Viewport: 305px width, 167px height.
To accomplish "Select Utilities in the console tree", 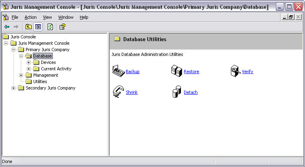I will click(x=40, y=82).
